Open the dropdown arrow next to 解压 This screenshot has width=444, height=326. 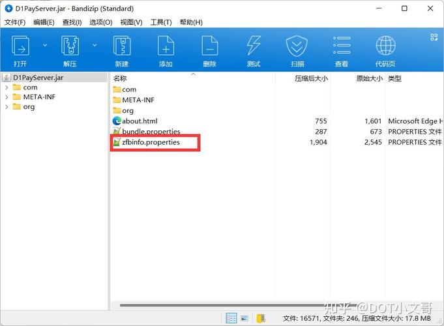point(95,45)
